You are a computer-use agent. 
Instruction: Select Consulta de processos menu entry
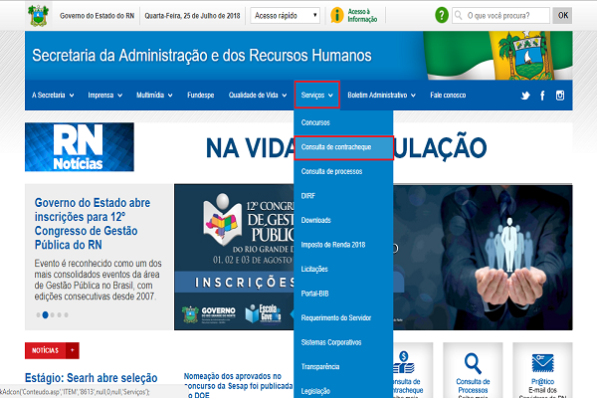[343, 172]
